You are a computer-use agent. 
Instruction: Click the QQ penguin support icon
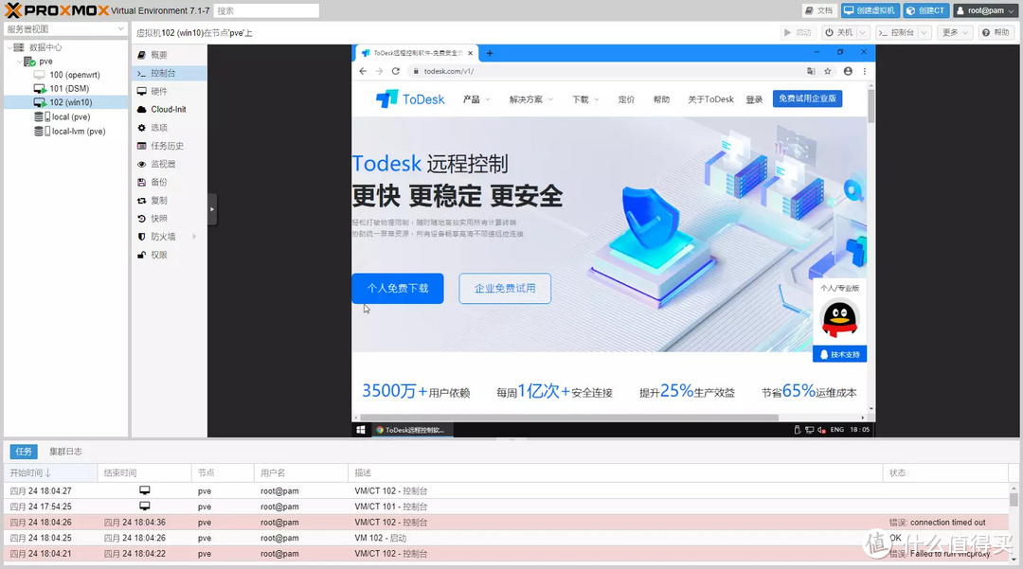point(839,319)
